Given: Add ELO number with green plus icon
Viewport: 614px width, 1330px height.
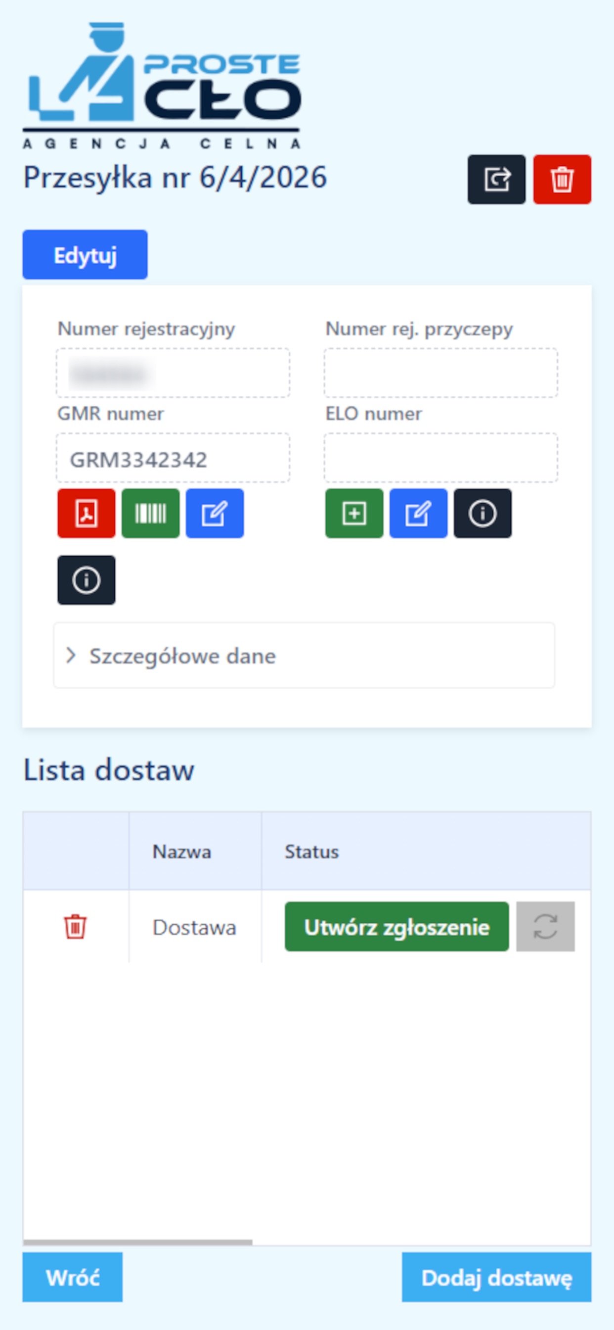Looking at the screenshot, I should tap(354, 513).
